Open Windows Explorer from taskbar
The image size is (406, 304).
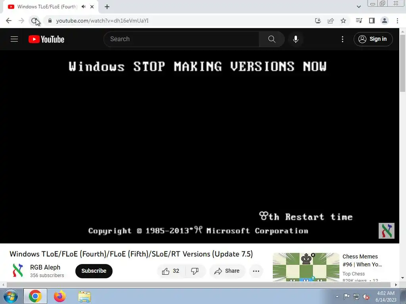(x=84, y=296)
